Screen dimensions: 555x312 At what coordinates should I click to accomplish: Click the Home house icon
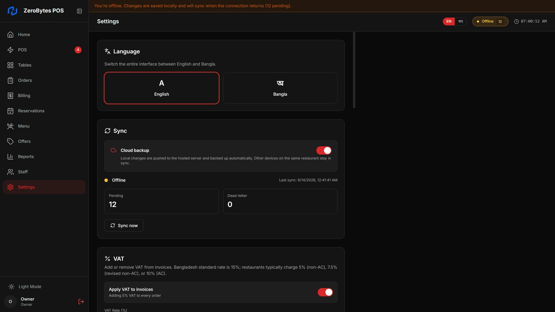click(10, 35)
